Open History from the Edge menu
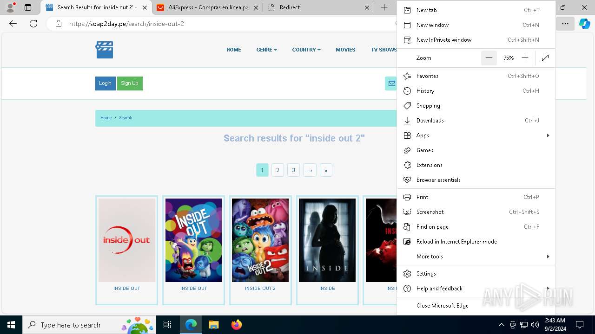 pos(476,91)
